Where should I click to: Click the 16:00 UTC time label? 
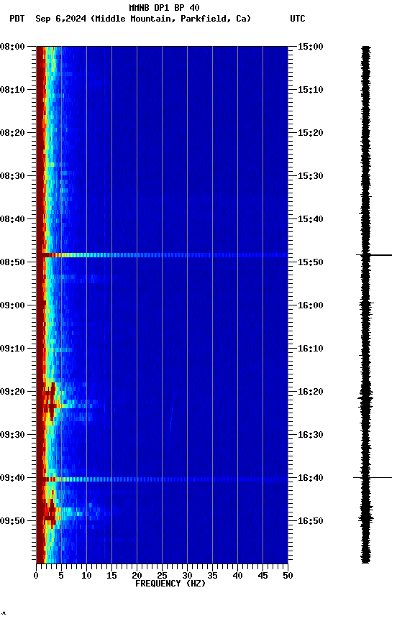310,305
